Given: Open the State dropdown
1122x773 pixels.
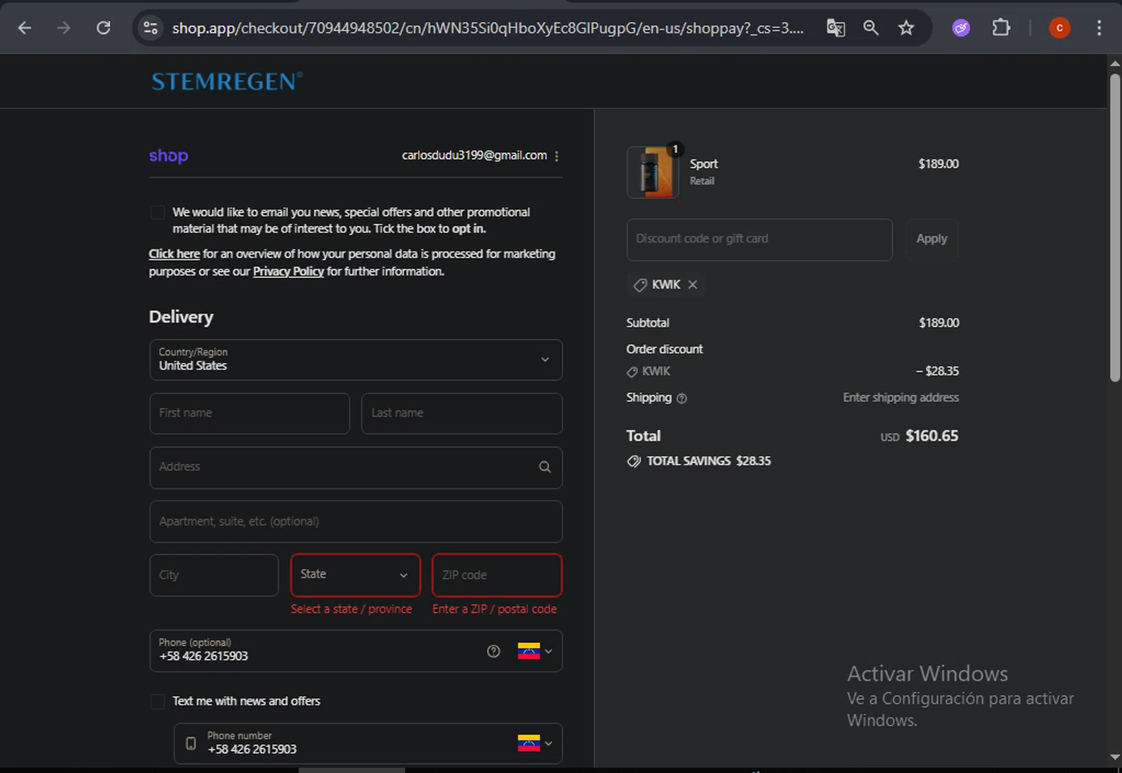Looking at the screenshot, I should point(355,575).
